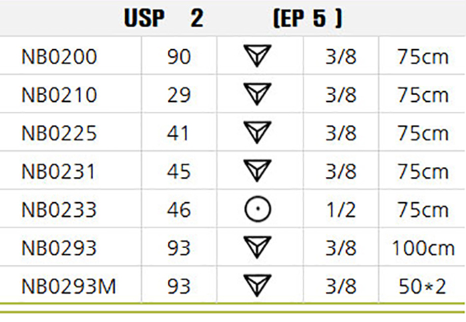This screenshot has width=466, height=322.
Task: Select product code NB0200
Action: 59,57
